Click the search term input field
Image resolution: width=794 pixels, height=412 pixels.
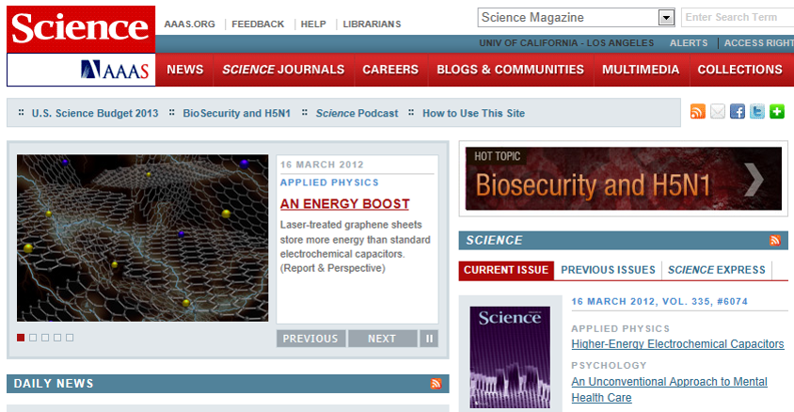(738, 18)
